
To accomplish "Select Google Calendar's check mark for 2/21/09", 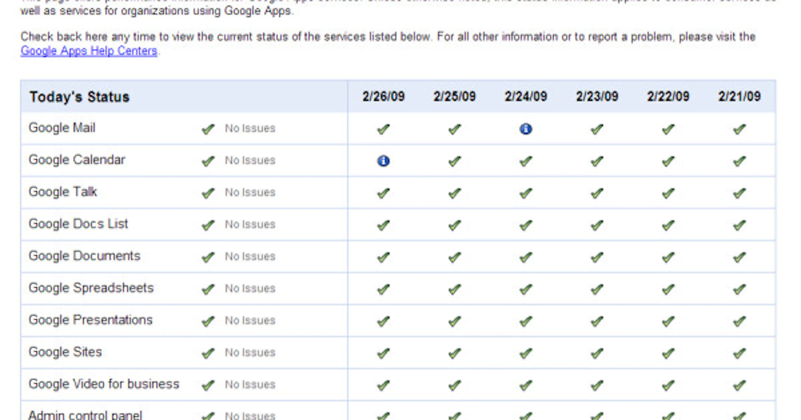I will tap(739, 161).
